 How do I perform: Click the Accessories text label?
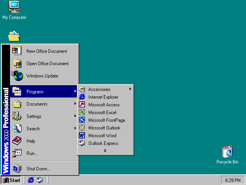pyautogui.click(x=99, y=89)
